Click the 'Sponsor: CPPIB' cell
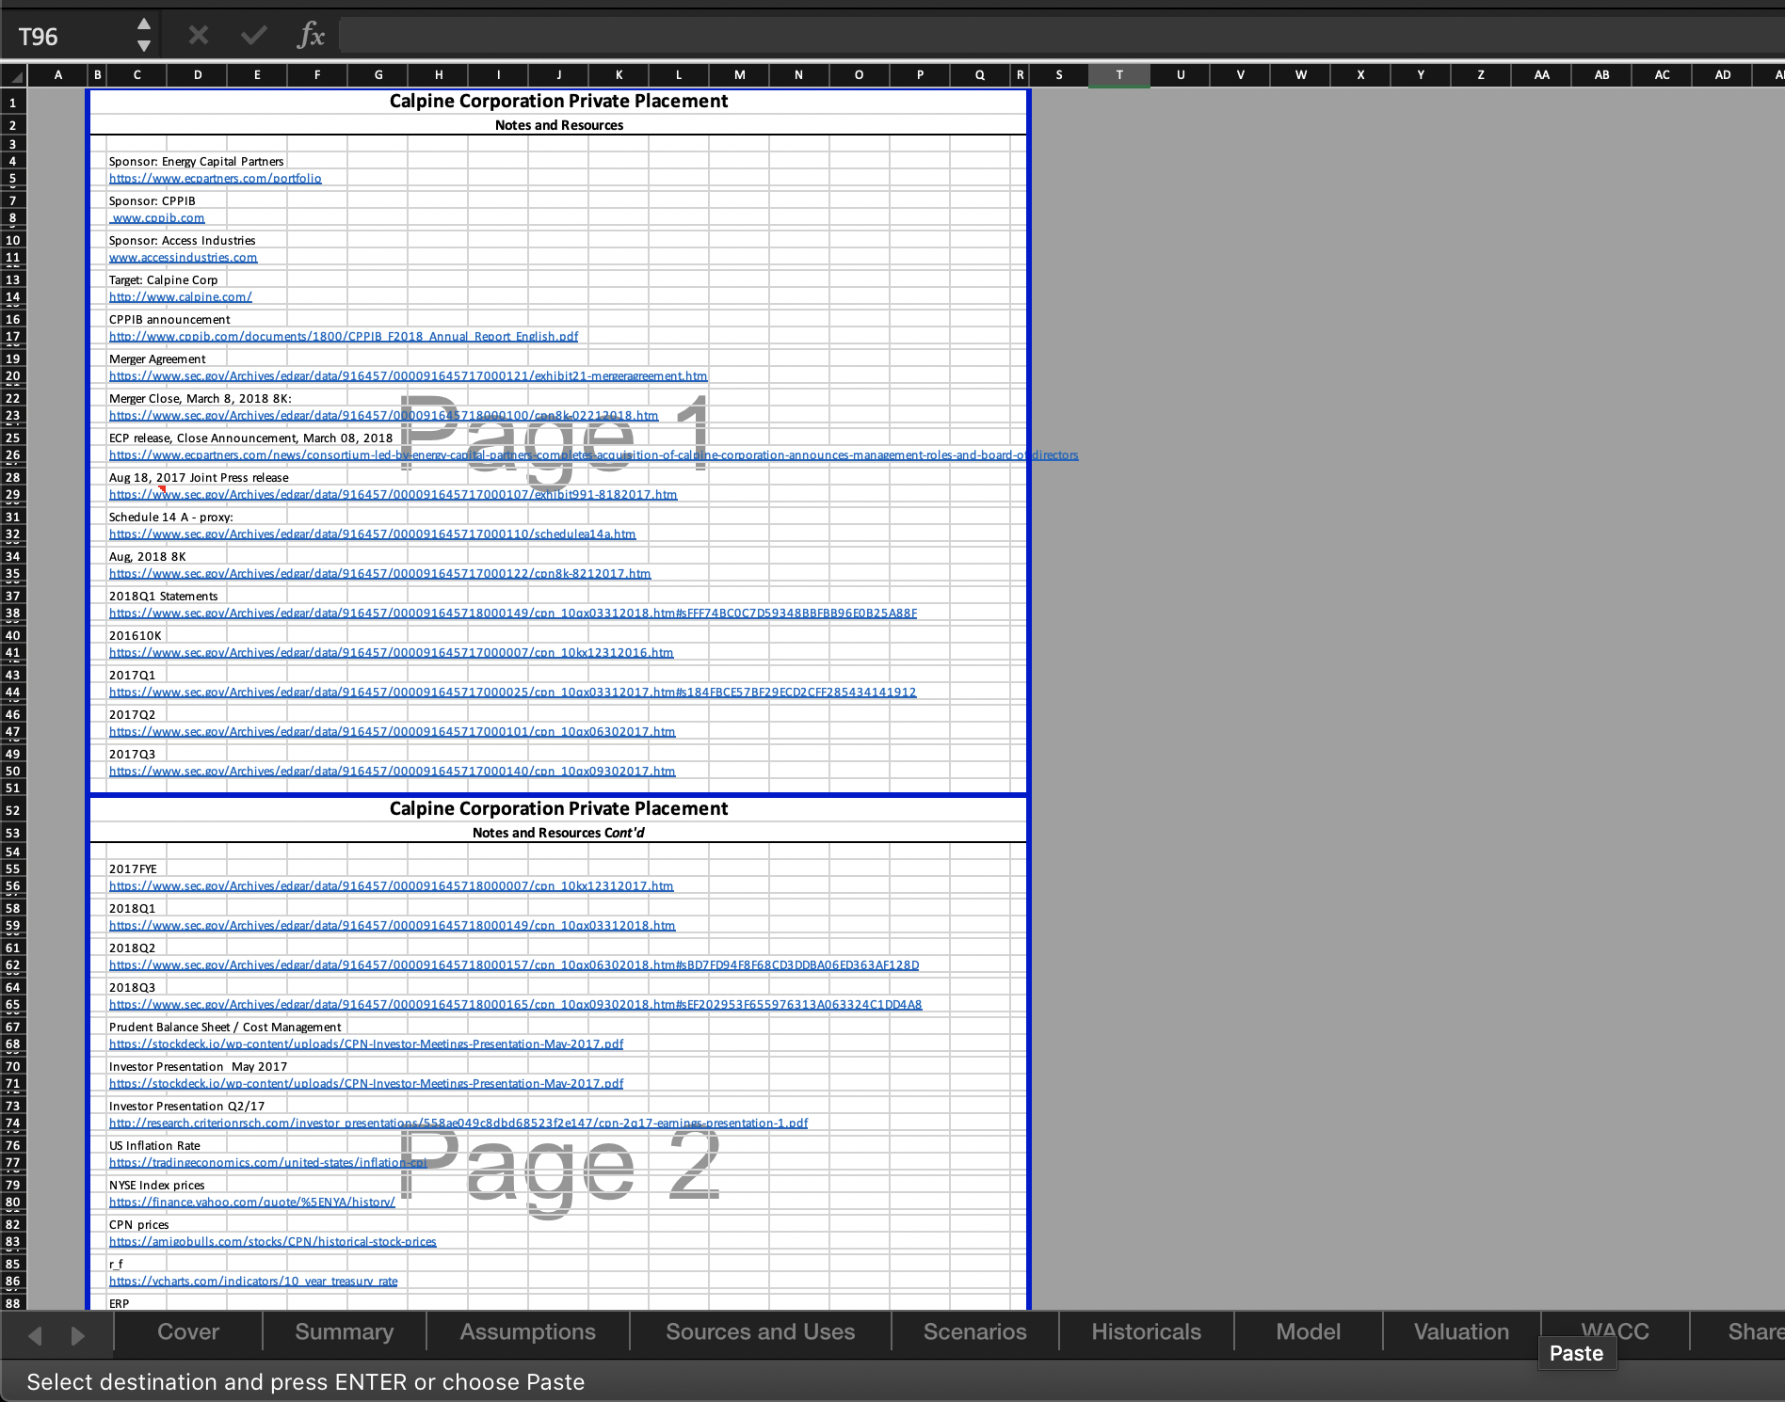This screenshot has width=1785, height=1402. [x=152, y=201]
